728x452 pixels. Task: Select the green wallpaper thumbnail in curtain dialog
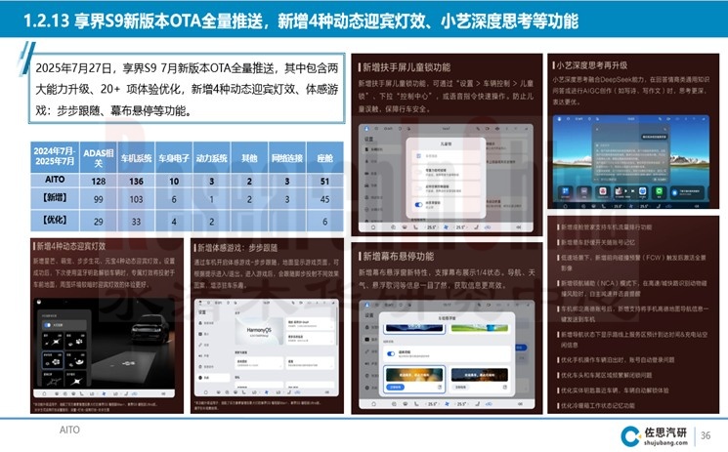(x=480, y=328)
